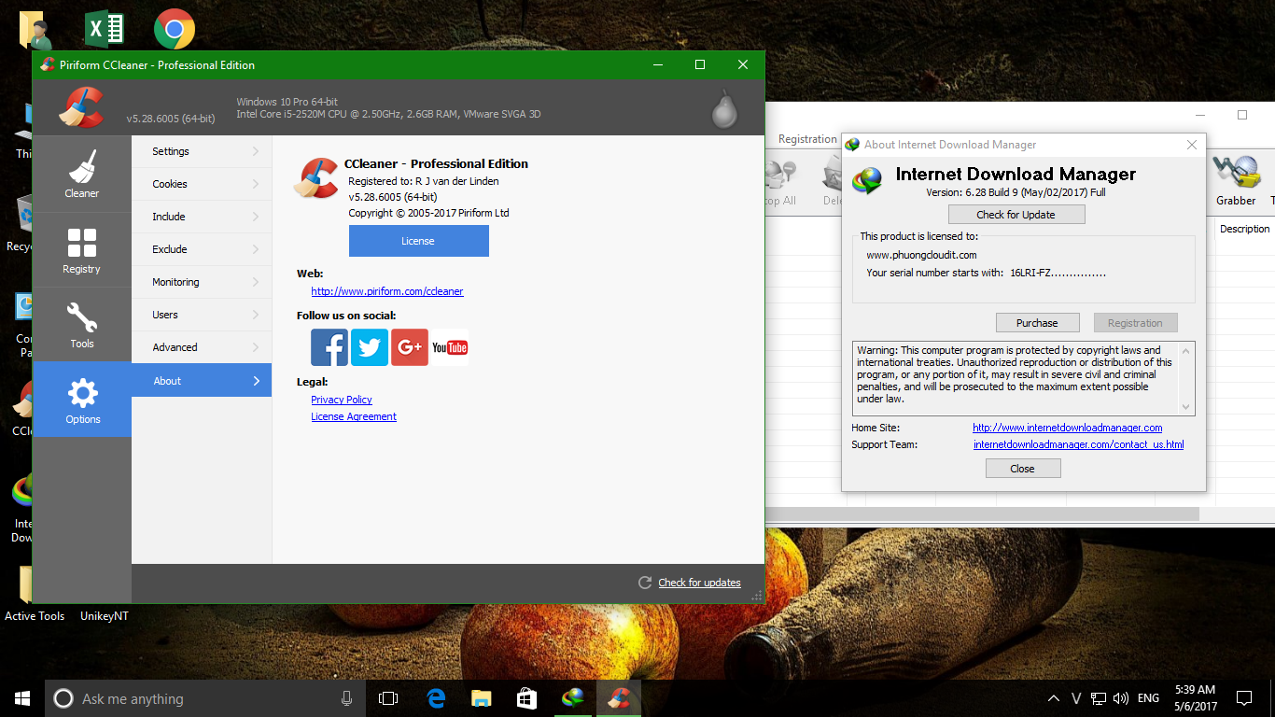Open the License Agreement link
Image resolution: width=1275 pixels, height=717 pixels.
[354, 416]
